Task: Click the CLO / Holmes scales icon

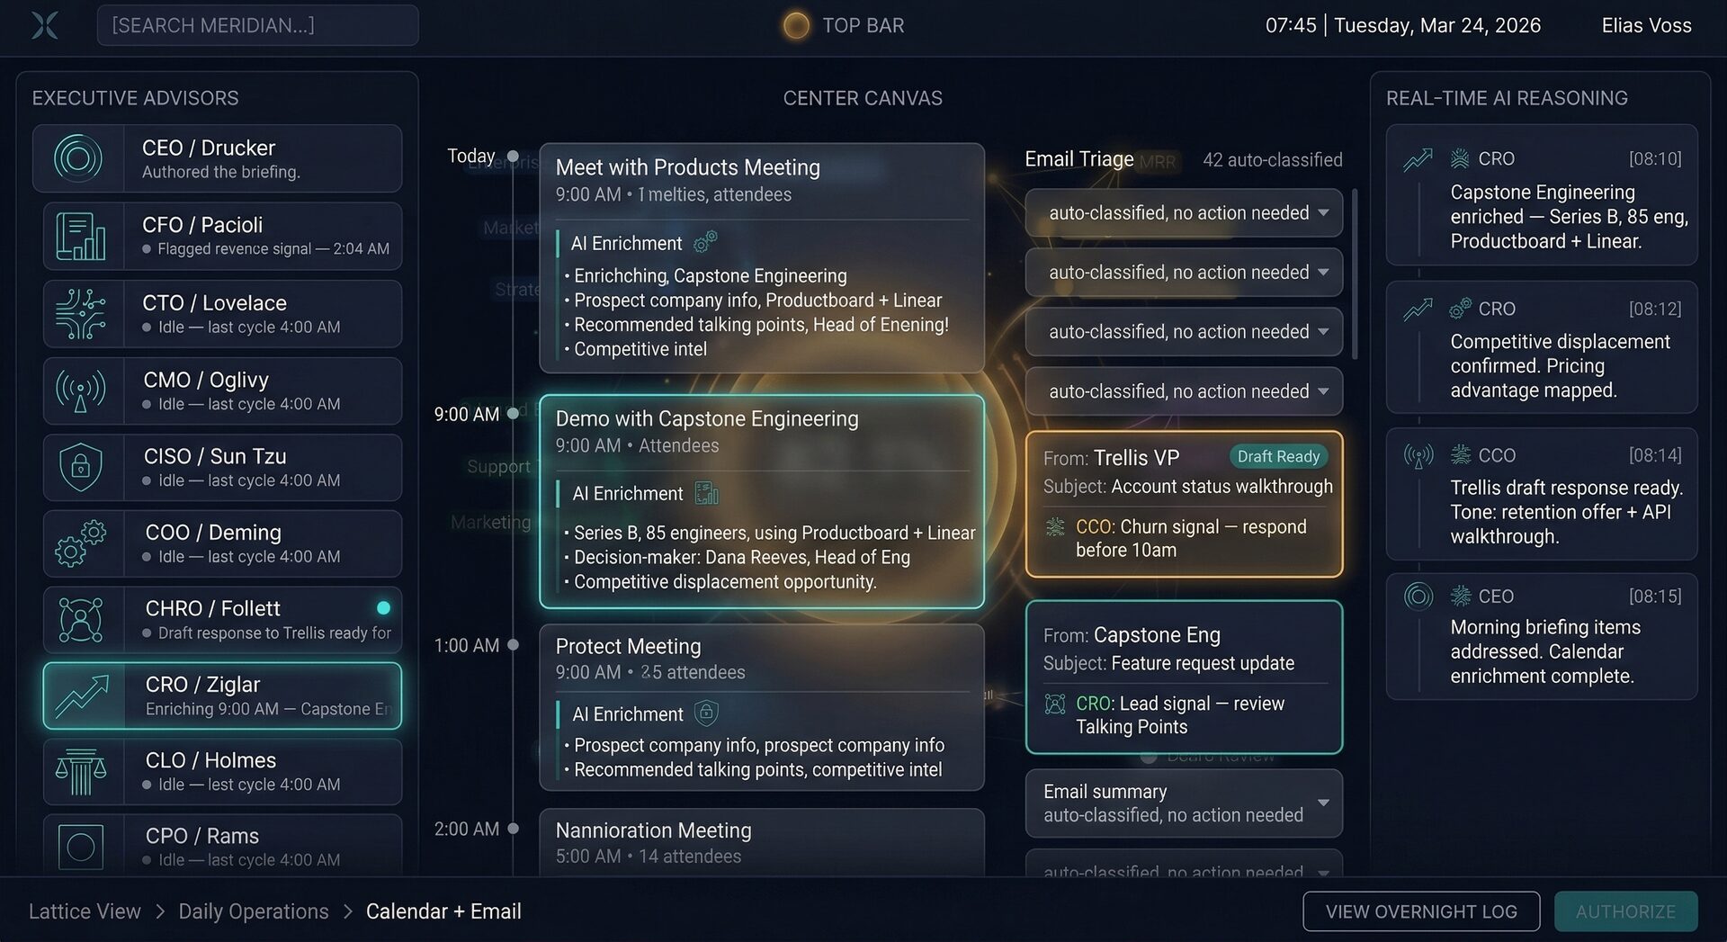Action: pos(80,771)
